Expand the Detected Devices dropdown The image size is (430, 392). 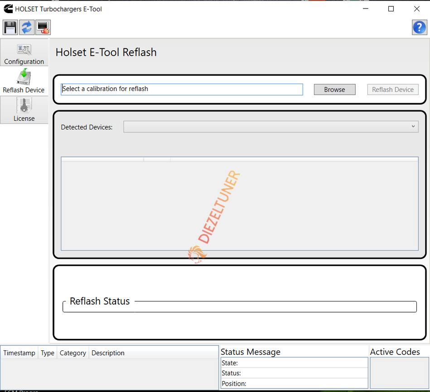tap(271, 127)
